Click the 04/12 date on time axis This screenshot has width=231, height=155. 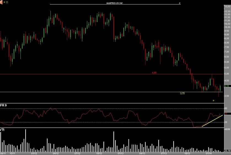pos(55,153)
